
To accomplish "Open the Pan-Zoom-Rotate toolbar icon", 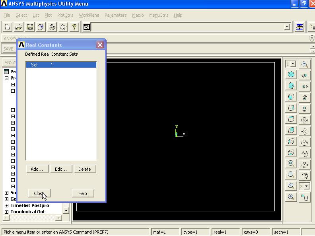I will click(x=41, y=27).
